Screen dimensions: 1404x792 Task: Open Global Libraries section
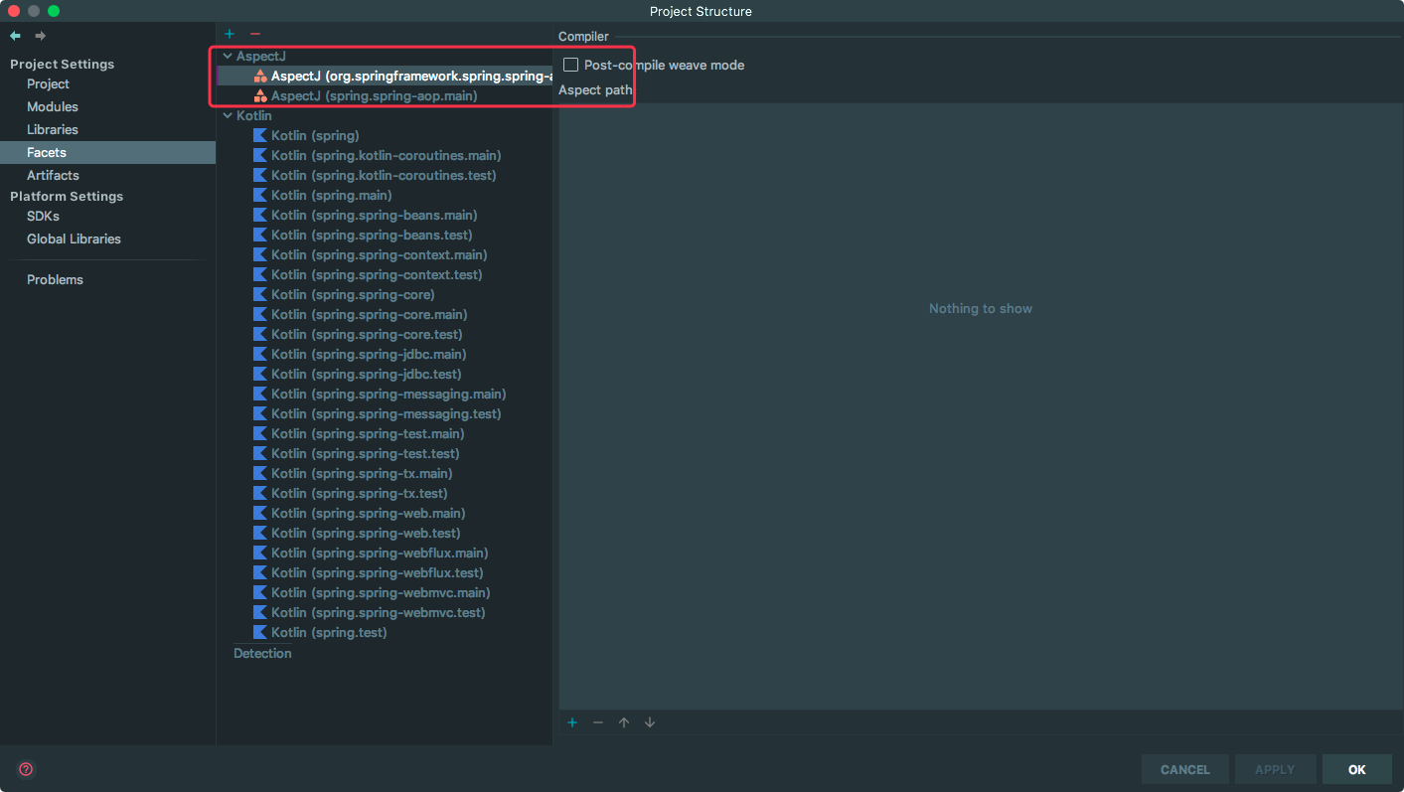74,238
